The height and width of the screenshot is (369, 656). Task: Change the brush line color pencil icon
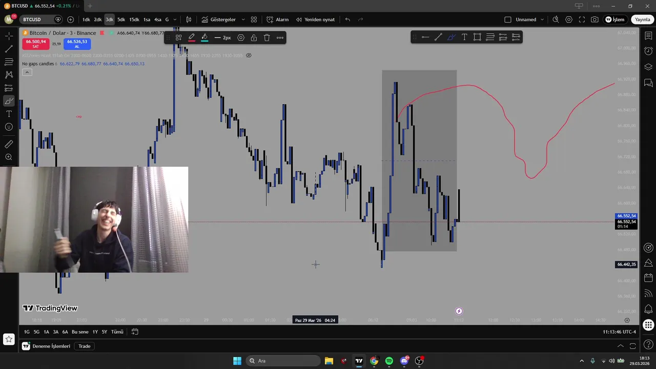[191, 37]
